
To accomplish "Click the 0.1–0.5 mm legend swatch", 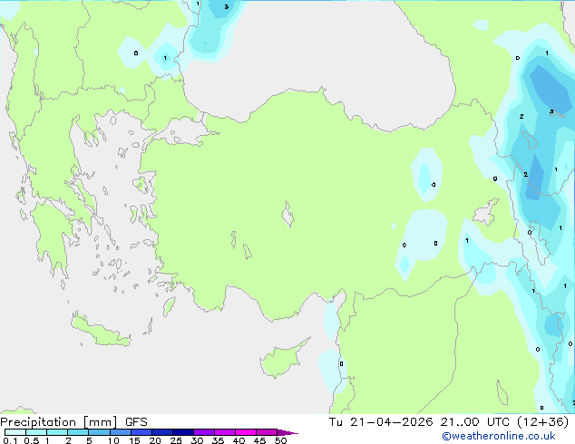I will (15, 432).
